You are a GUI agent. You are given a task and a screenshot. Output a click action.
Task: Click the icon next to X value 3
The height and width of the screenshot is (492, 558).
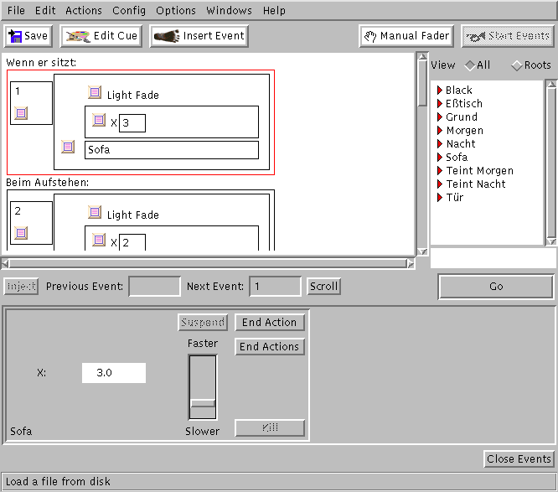[x=99, y=121]
